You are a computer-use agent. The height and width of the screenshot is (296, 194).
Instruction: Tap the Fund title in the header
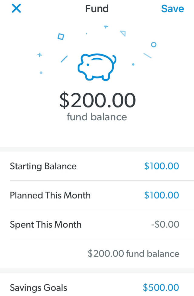coord(97,9)
